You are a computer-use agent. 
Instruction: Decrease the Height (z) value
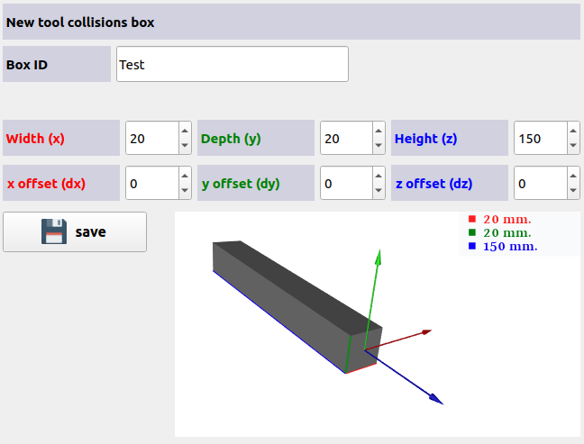573,146
